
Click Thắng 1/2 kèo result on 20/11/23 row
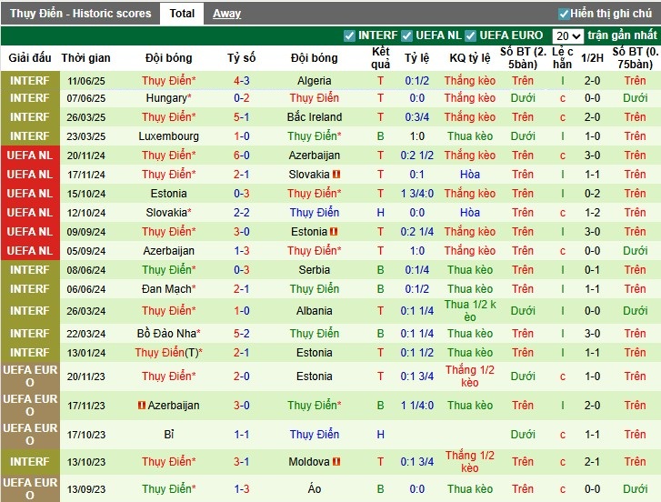point(470,376)
